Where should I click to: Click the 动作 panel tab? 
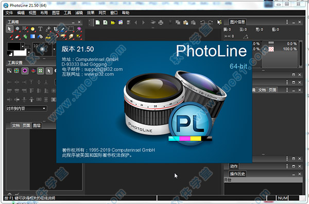click(x=234, y=166)
